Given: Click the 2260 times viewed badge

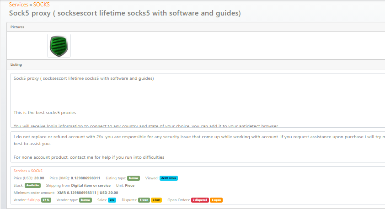Looking at the screenshot, I should pyautogui.click(x=168, y=178).
